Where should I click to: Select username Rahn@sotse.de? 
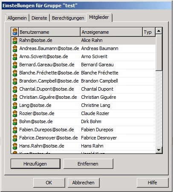[x=36, y=40]
